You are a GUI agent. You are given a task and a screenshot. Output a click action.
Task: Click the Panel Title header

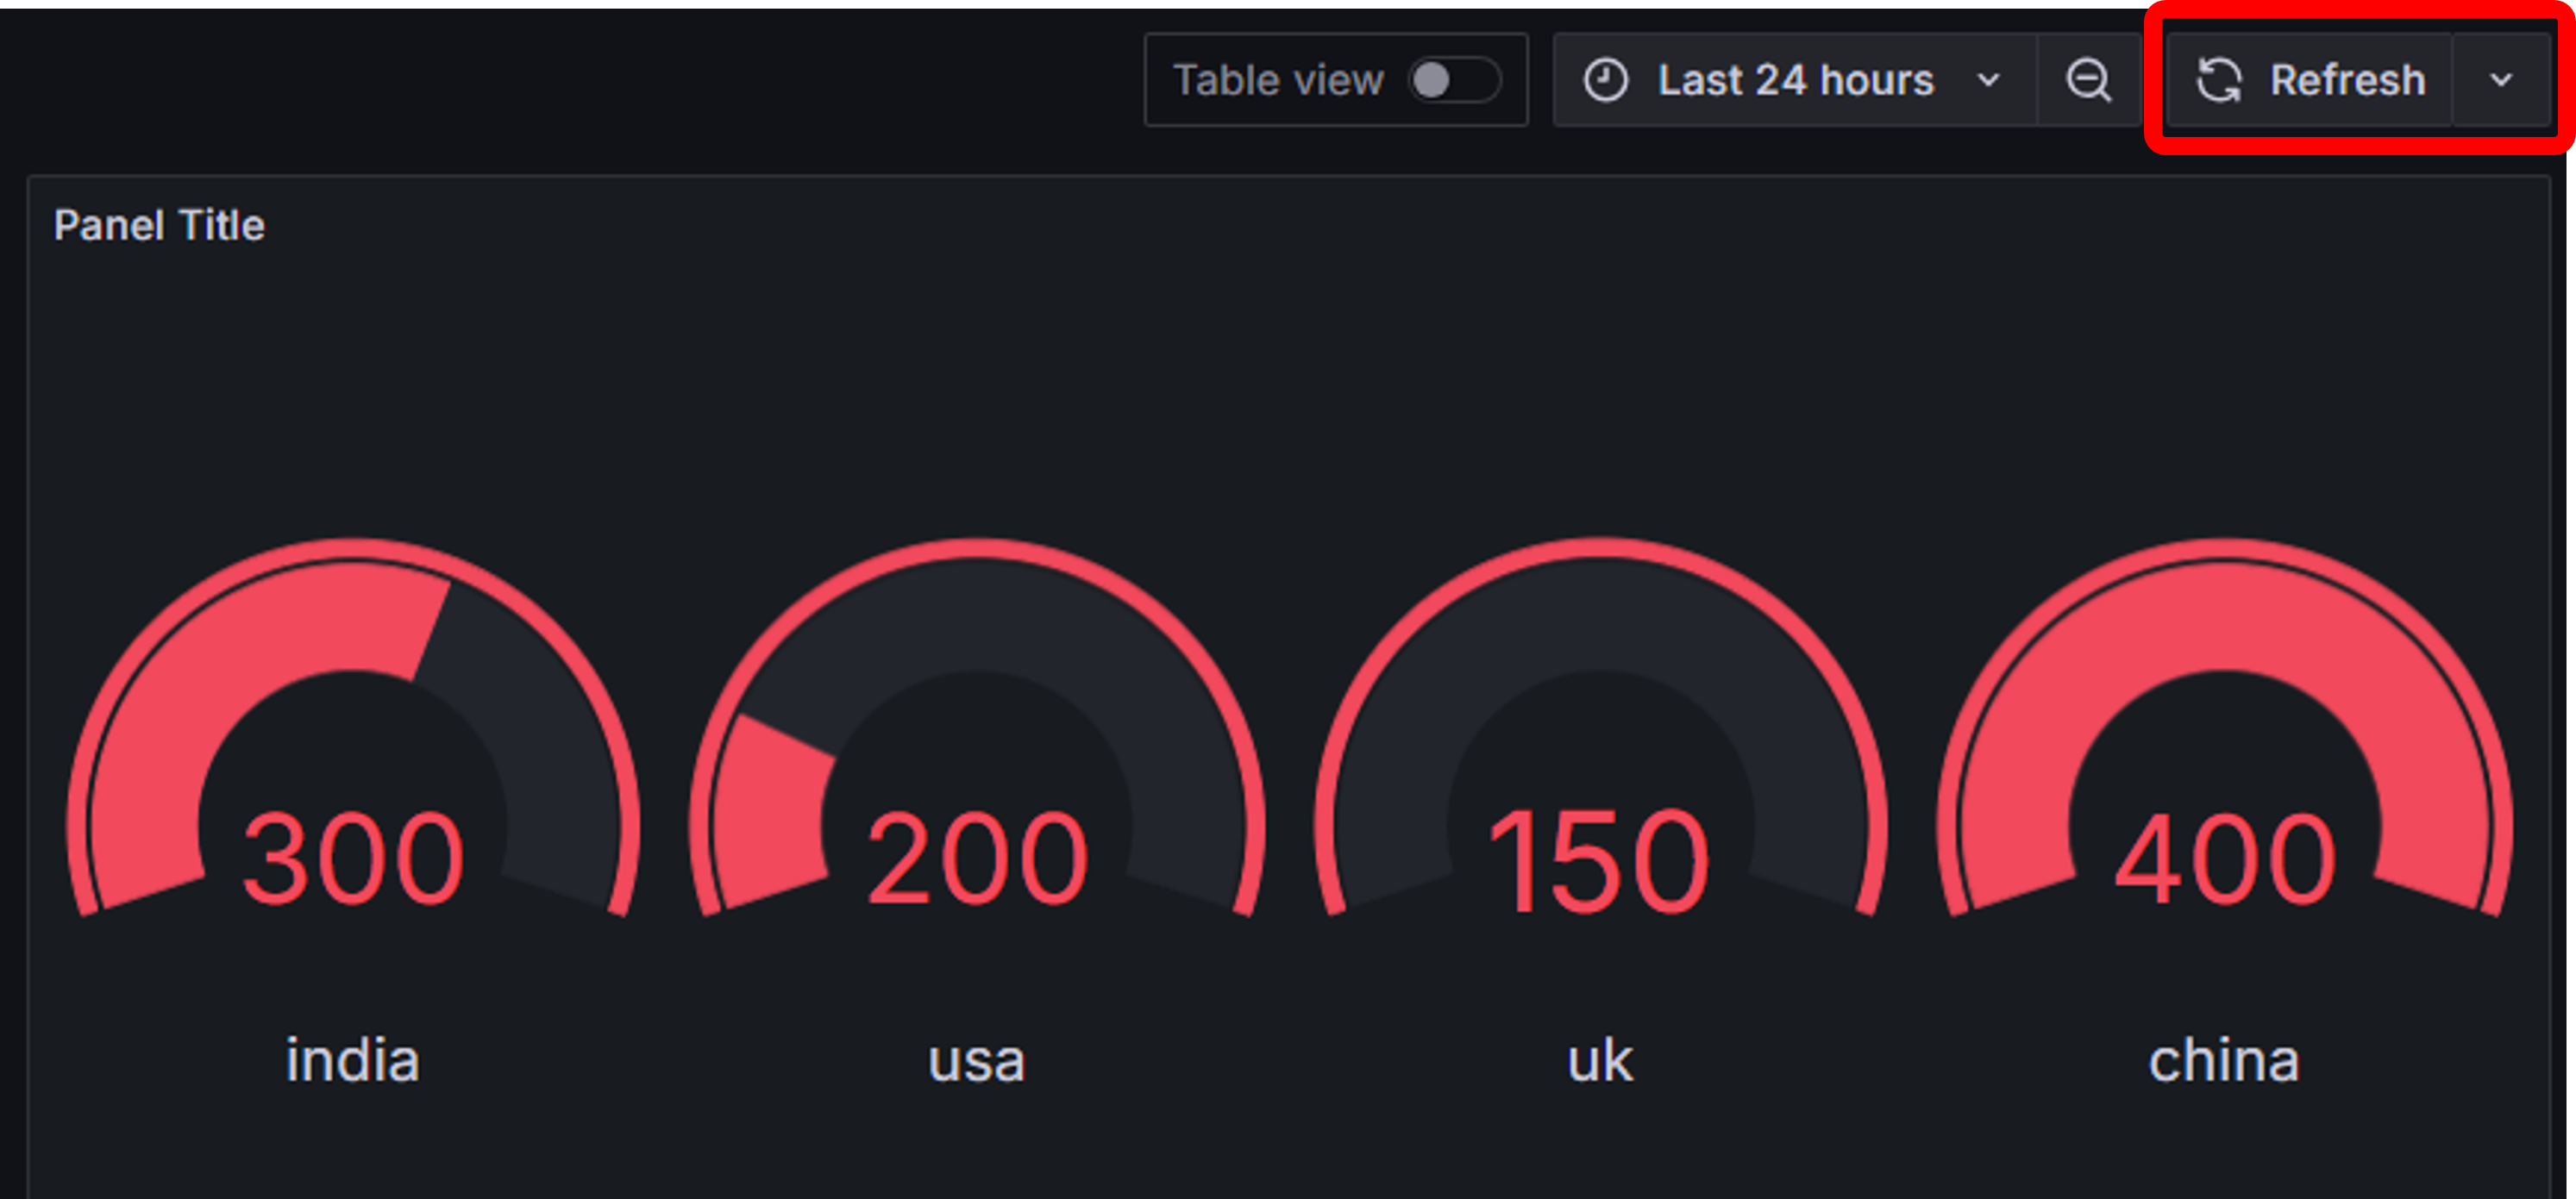159,225
